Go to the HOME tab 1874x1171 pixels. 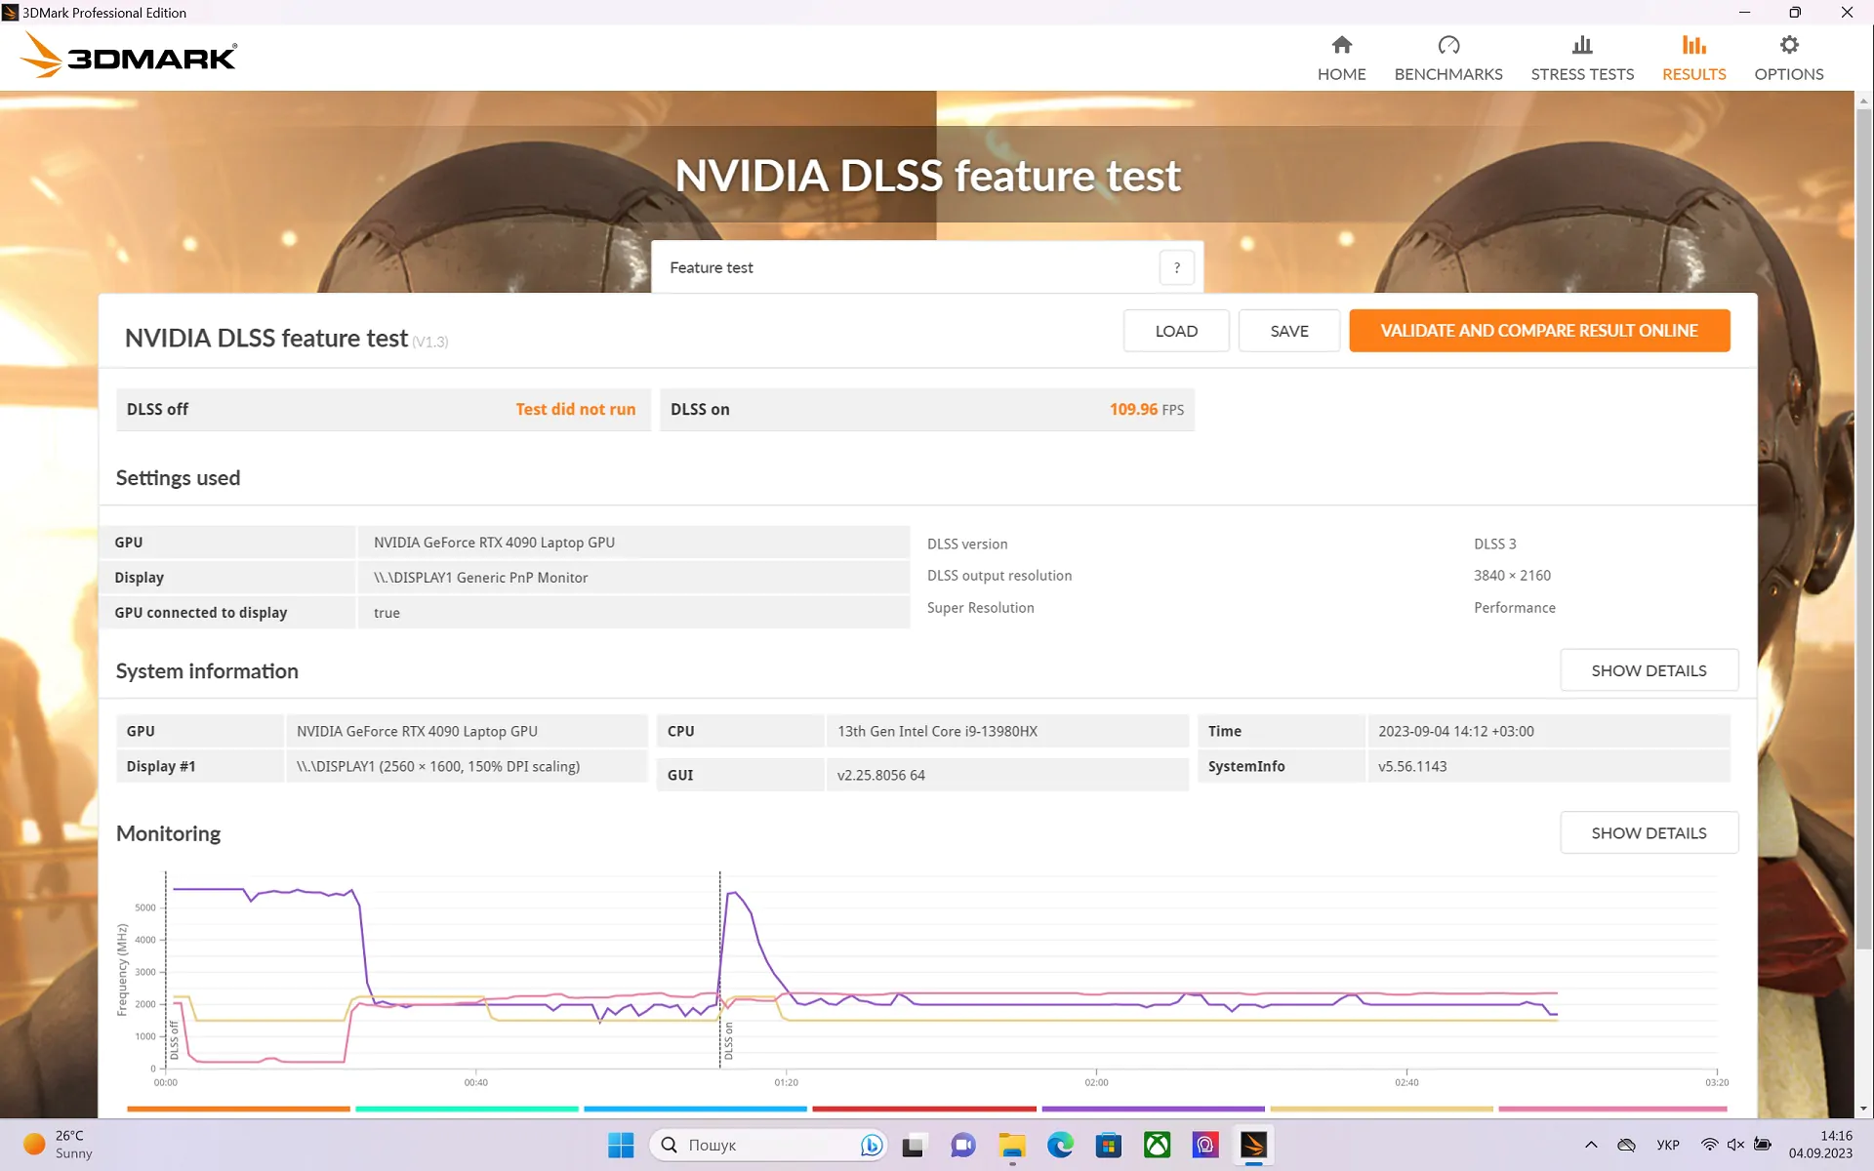pos(1341,59)
